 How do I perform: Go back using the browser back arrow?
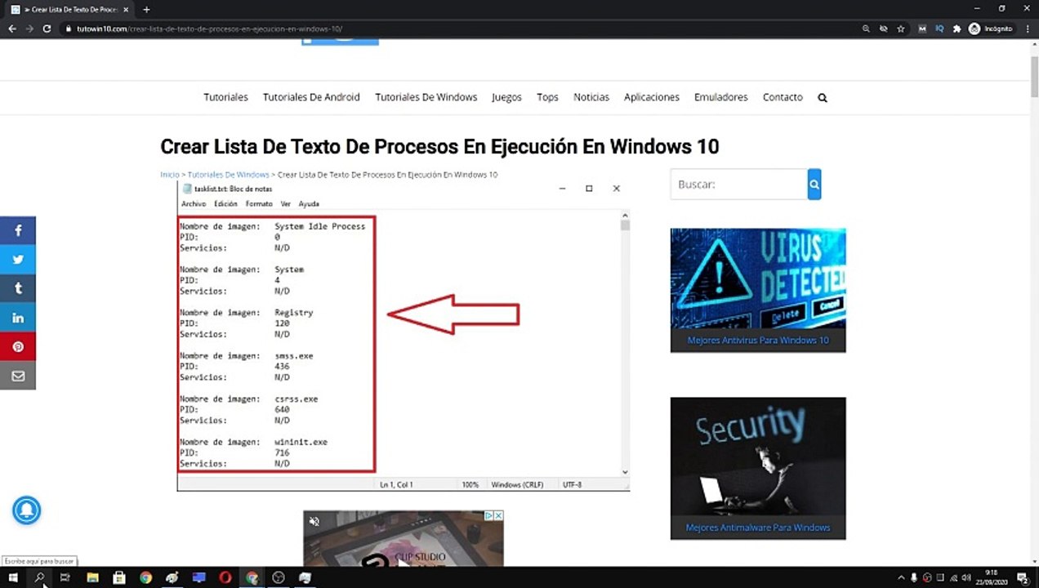pyautogui.click(x=11, y=29)
